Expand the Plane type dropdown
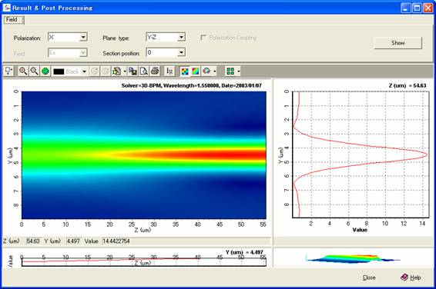Viewport: 436px width, 289px height. 181,37
